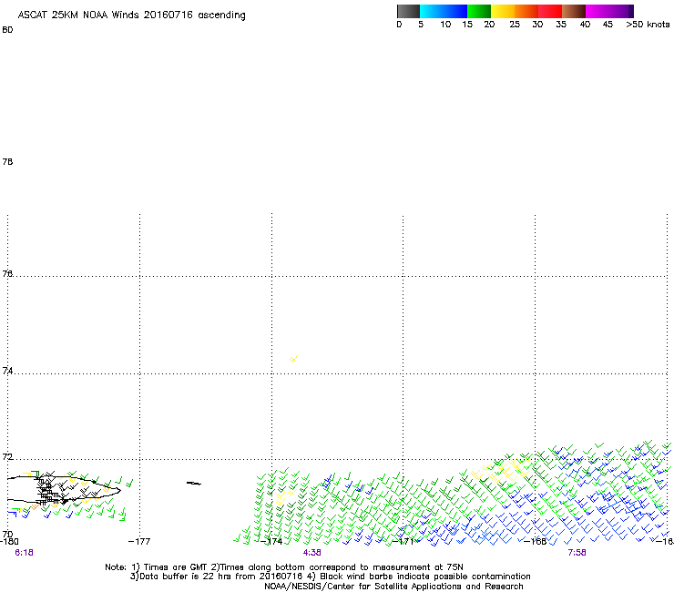Click the ASCAT 25KM NOAA Winds title
This screenshot has width=674, height=592.
131,15
